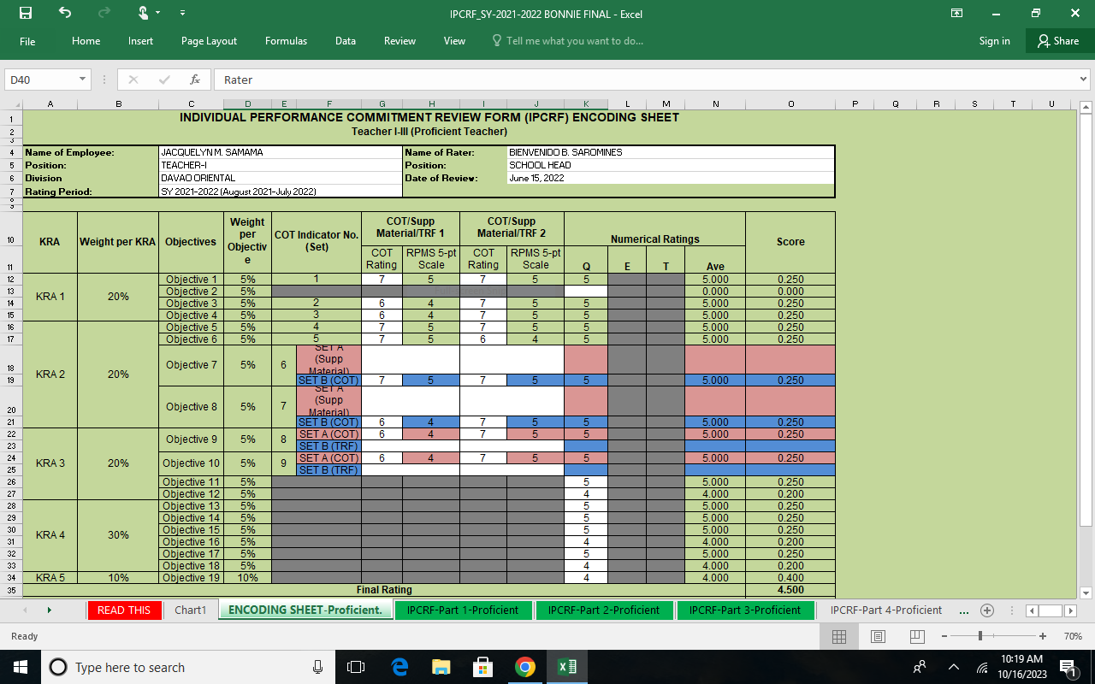
Task: Expand the Name Box dropdown
Action: [83, 80]
